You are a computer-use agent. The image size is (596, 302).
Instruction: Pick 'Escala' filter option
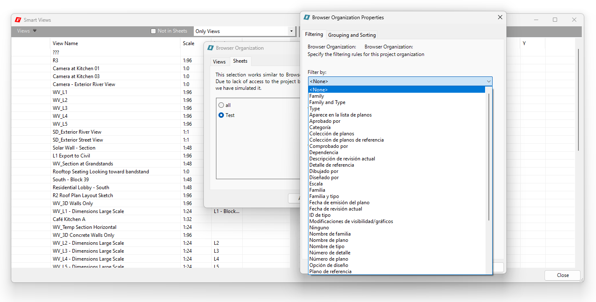coord(397,184)
